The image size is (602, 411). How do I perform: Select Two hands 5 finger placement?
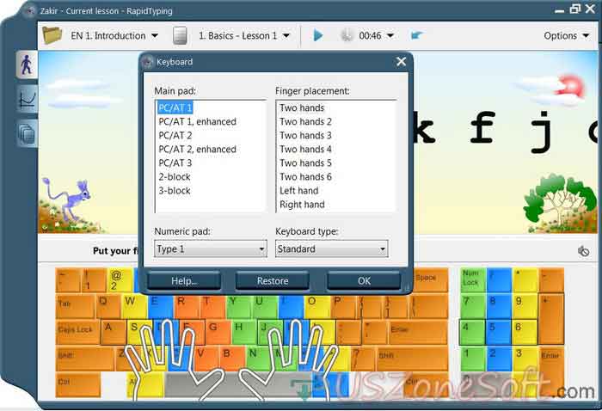[x=305, y=163]
